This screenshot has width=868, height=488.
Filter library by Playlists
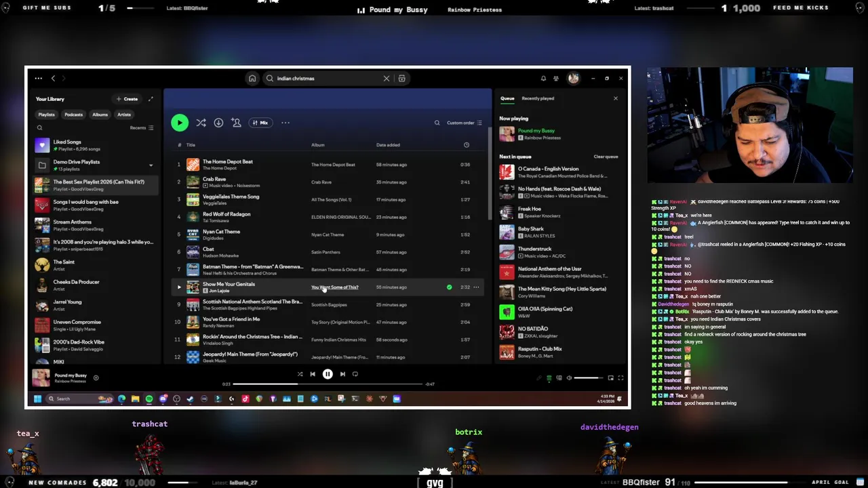[x=46, y=115]
